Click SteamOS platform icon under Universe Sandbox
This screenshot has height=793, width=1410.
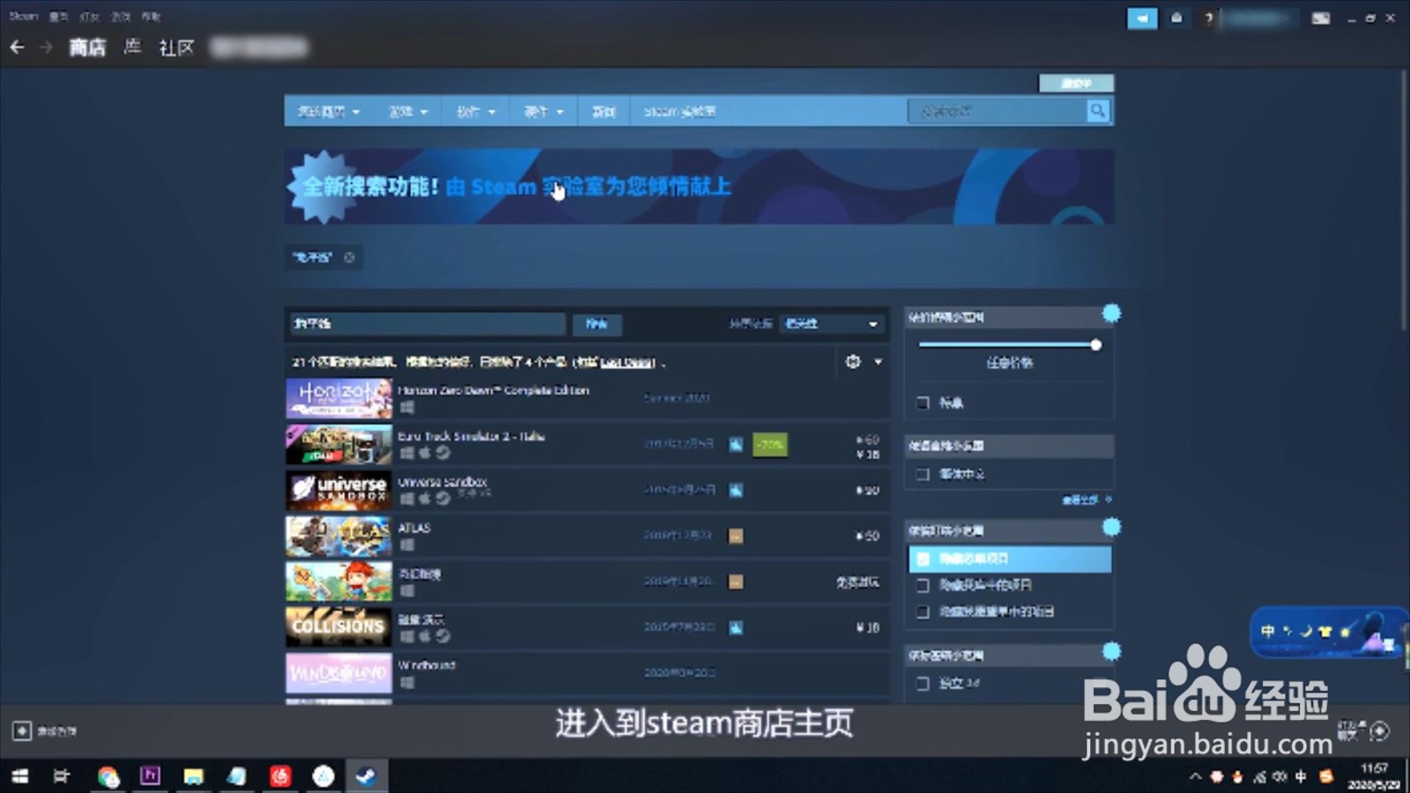tap(442, 499)
